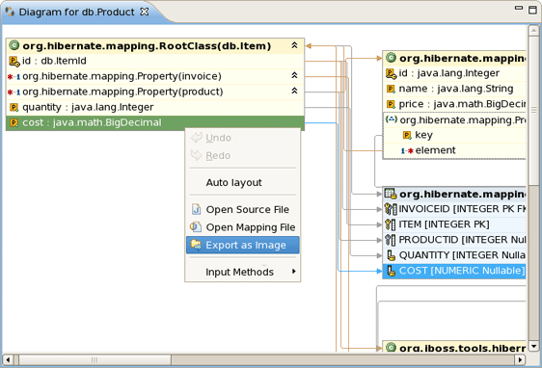Screen dimensions: 542x368
Task: Click the mapping file icon of Open Mapping File
Action: 196,226
